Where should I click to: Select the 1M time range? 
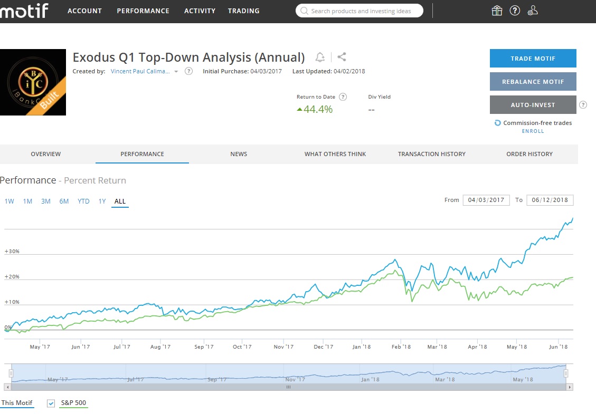pyautogui.click(x=27, y=201)
